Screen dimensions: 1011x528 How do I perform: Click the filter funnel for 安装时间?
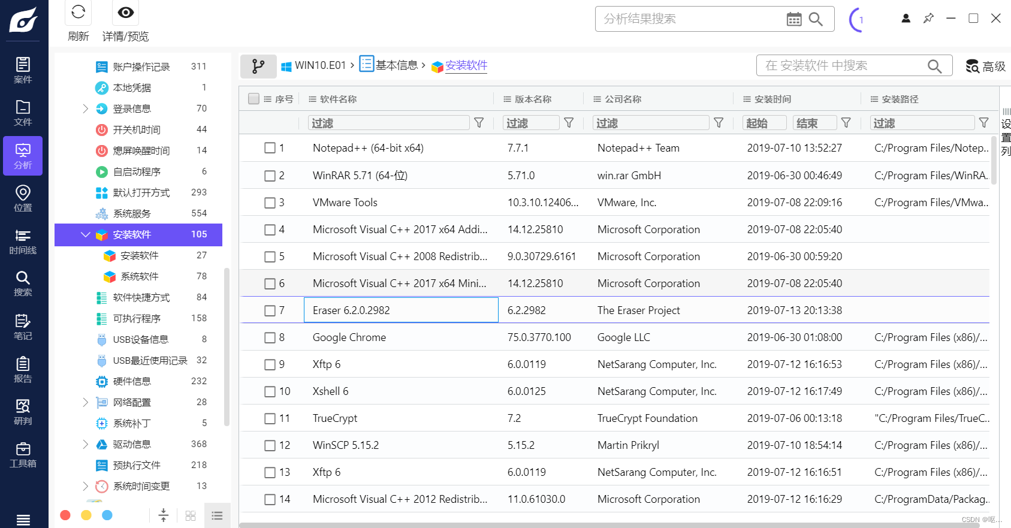click(846, 123)
